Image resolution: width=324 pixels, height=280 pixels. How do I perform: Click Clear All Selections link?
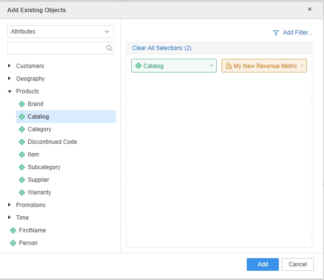(162, 48)
